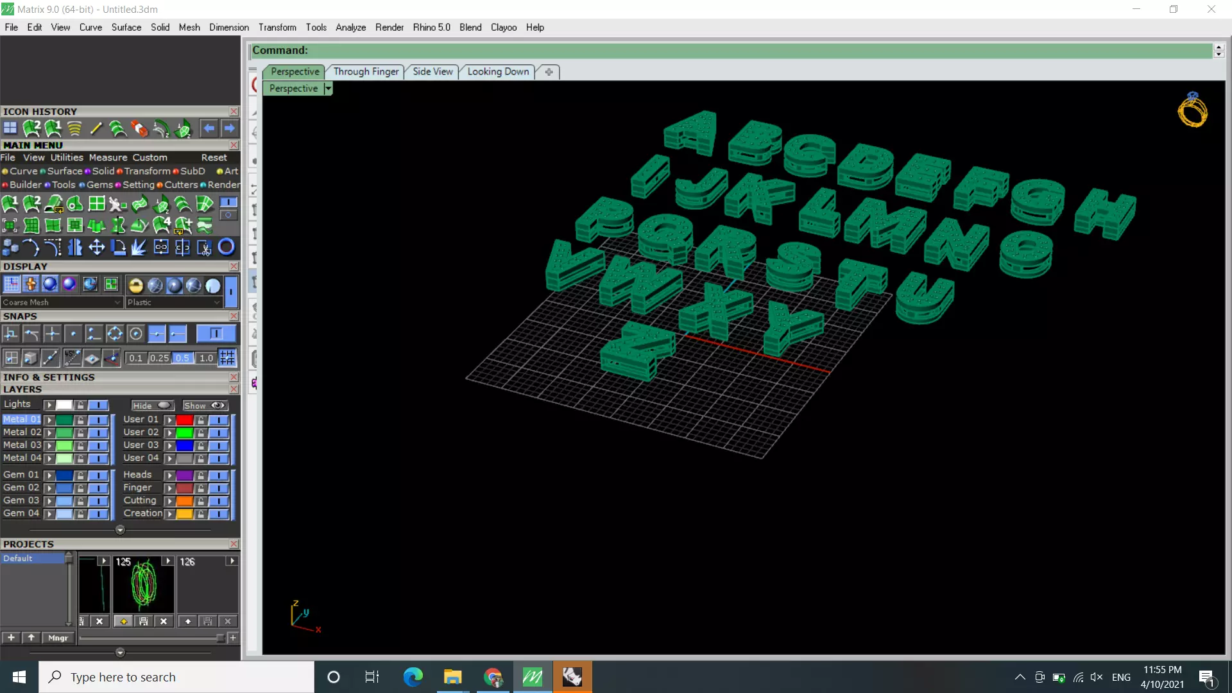This screenshot has width=1232, height=693.
Task: Click the Metal 03 color swatch
Action: (64, 445)
